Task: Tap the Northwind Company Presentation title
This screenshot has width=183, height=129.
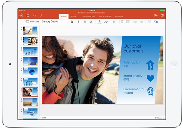Action: tap(92, 13)
